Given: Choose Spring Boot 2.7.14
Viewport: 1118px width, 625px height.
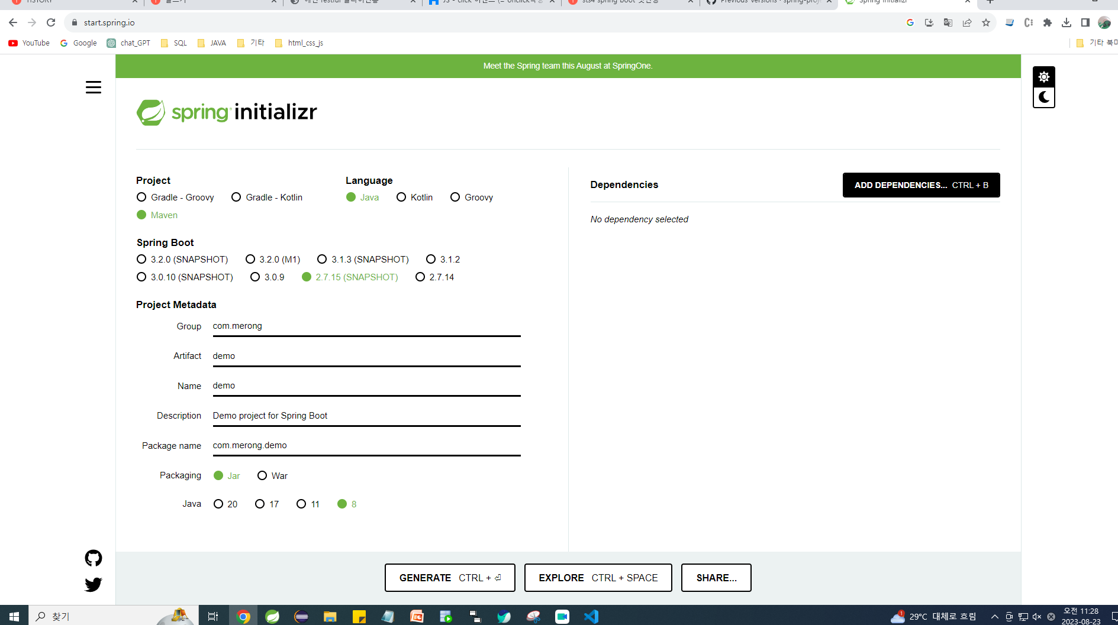Looking at the screenshot, I should tap(434, 277).
